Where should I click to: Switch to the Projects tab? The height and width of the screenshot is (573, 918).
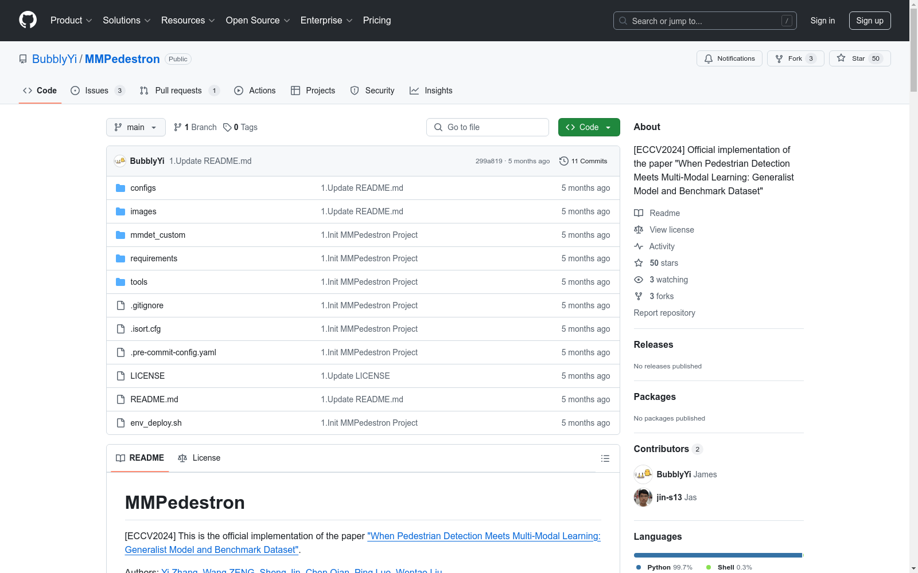[313, 91]
